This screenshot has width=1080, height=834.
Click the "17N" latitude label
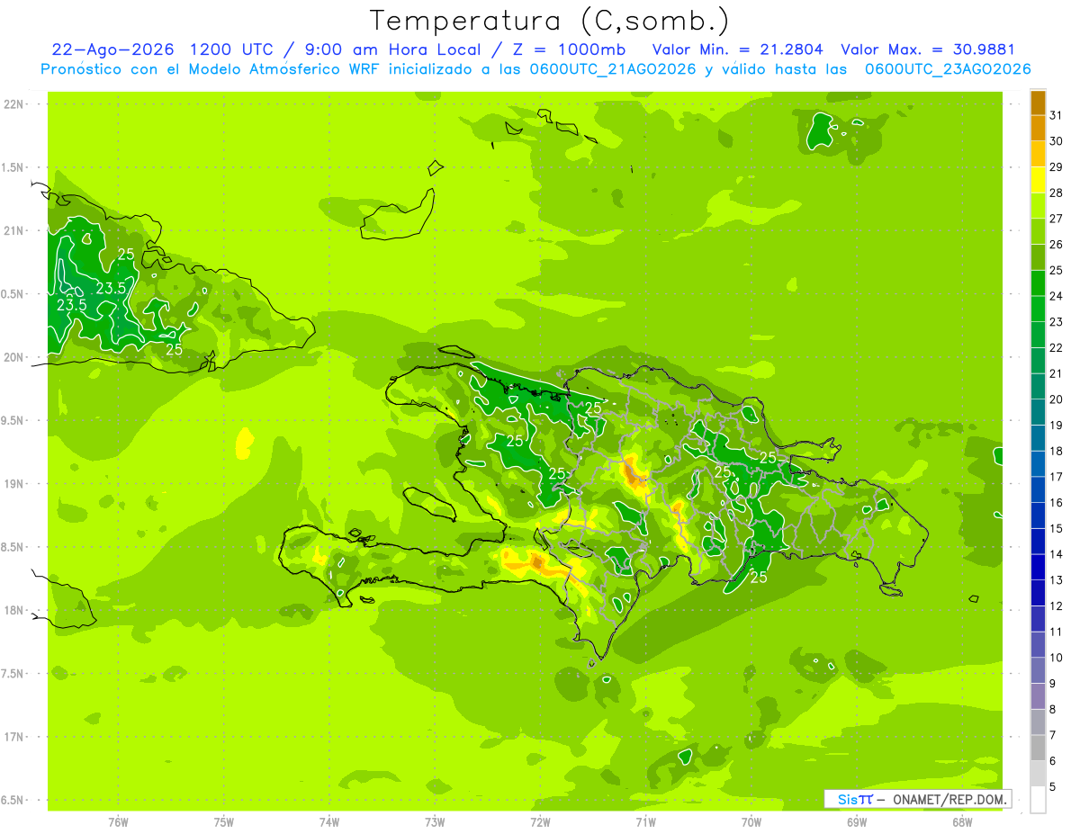[x=13, y=737]
